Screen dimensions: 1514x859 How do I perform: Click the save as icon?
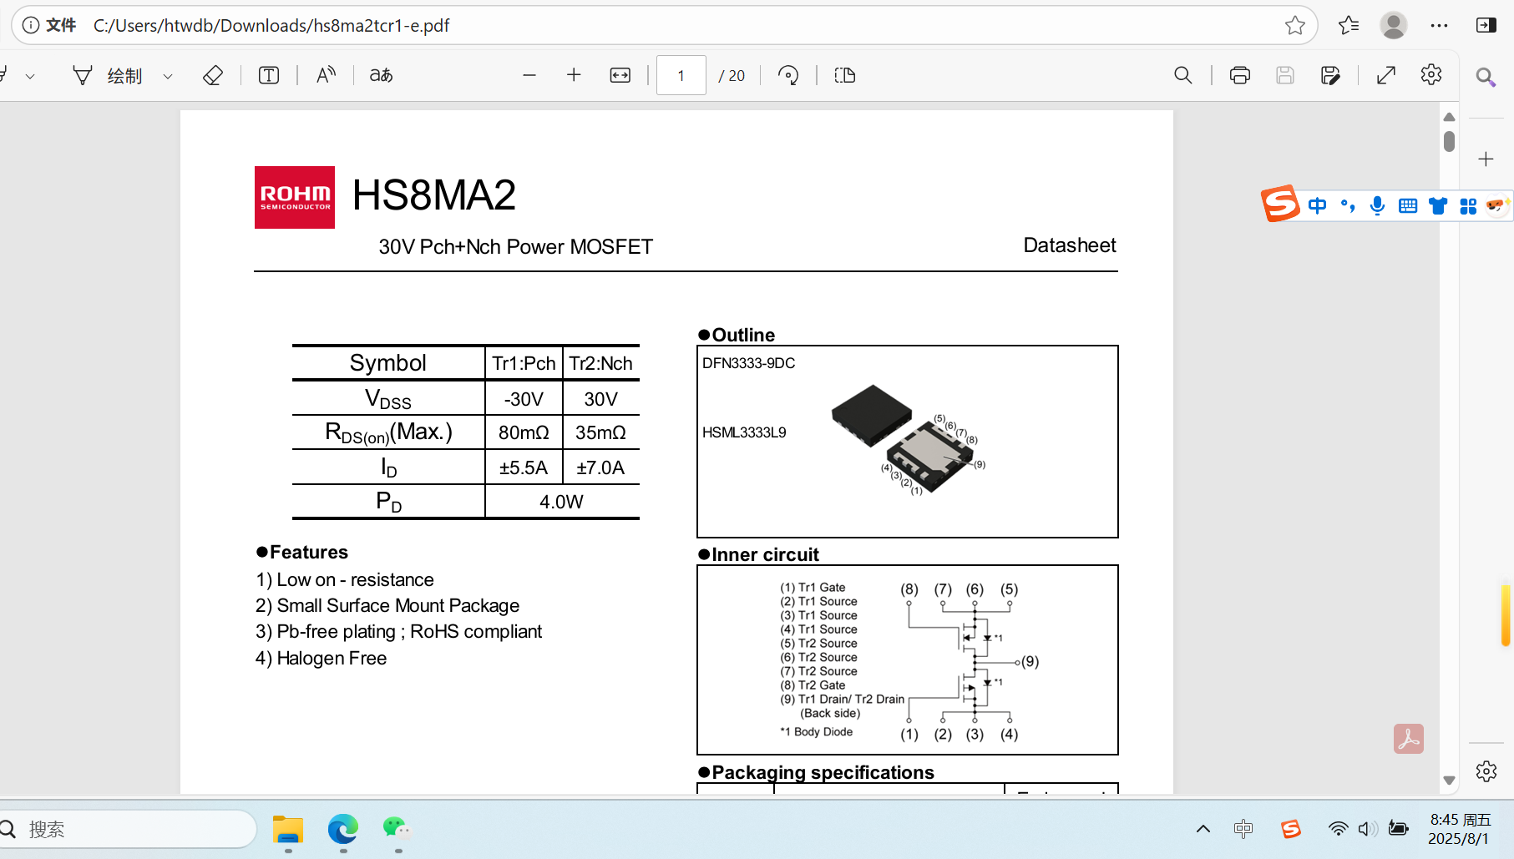[1330, 76]
